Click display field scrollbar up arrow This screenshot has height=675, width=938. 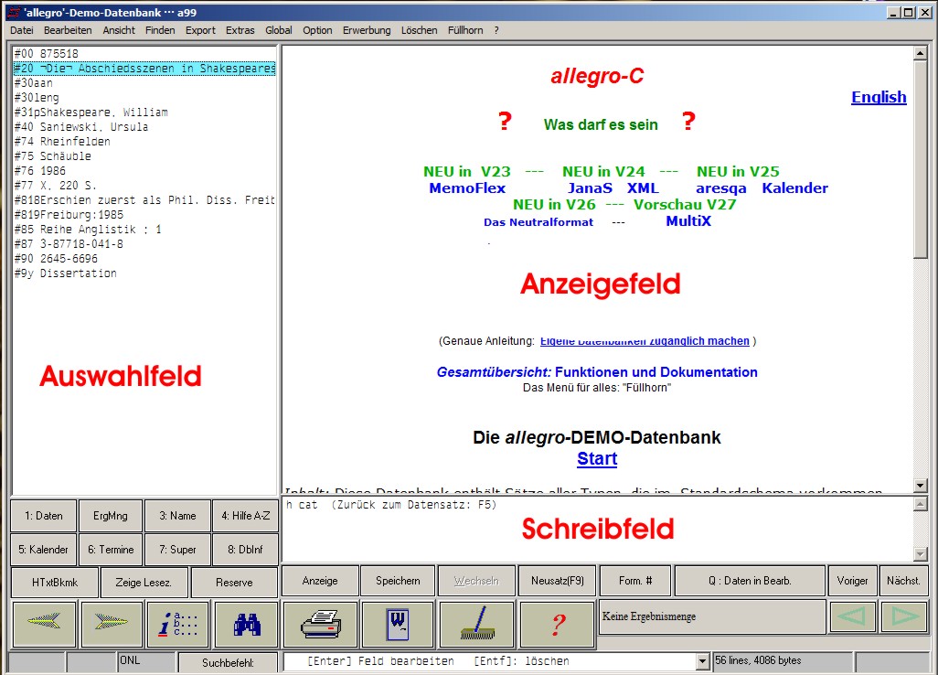[921, 53]
